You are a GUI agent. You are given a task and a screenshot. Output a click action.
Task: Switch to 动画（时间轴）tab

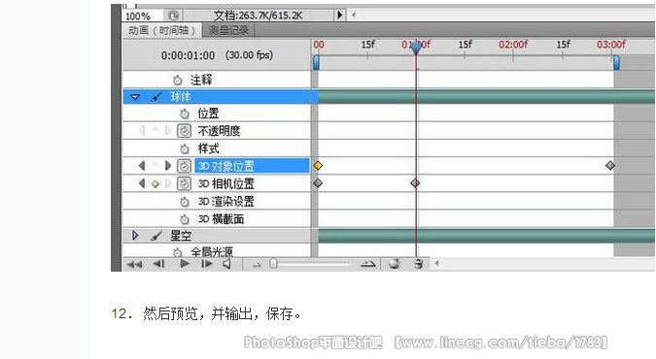(162, 30)
